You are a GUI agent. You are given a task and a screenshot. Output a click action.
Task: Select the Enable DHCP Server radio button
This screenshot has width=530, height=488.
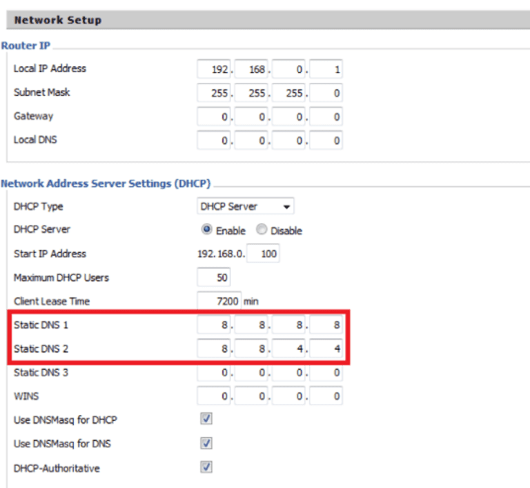coord(206,230)
